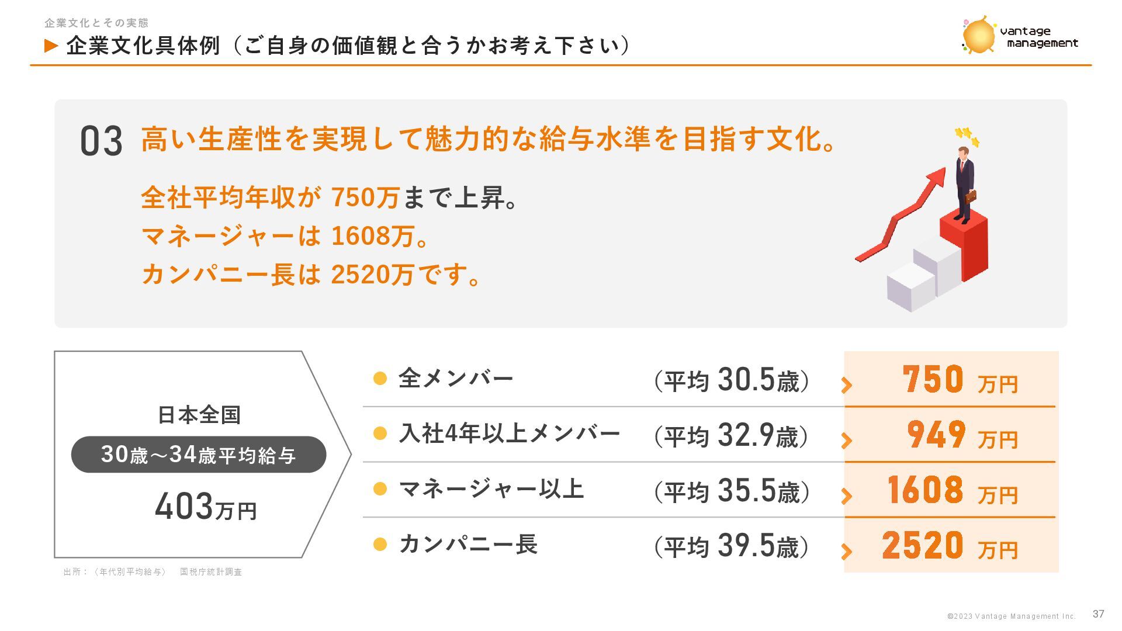This screenshot has height=631, width=1122.
Task: Click the orange chevron before 2520 万円
Action: coord(846,551)
